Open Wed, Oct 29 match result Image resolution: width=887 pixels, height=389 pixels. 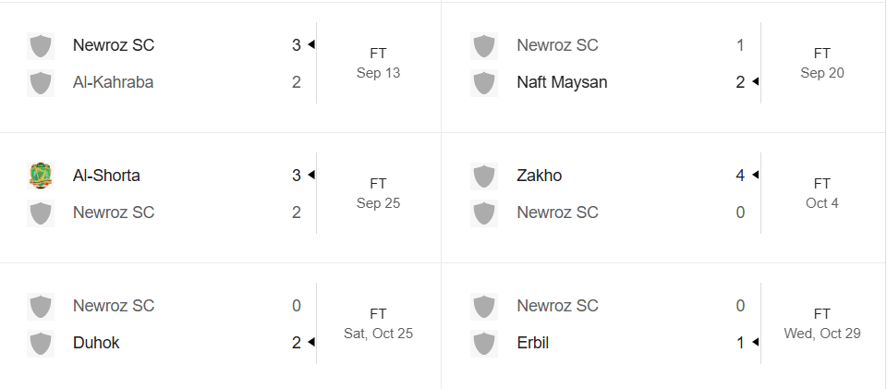822,323
